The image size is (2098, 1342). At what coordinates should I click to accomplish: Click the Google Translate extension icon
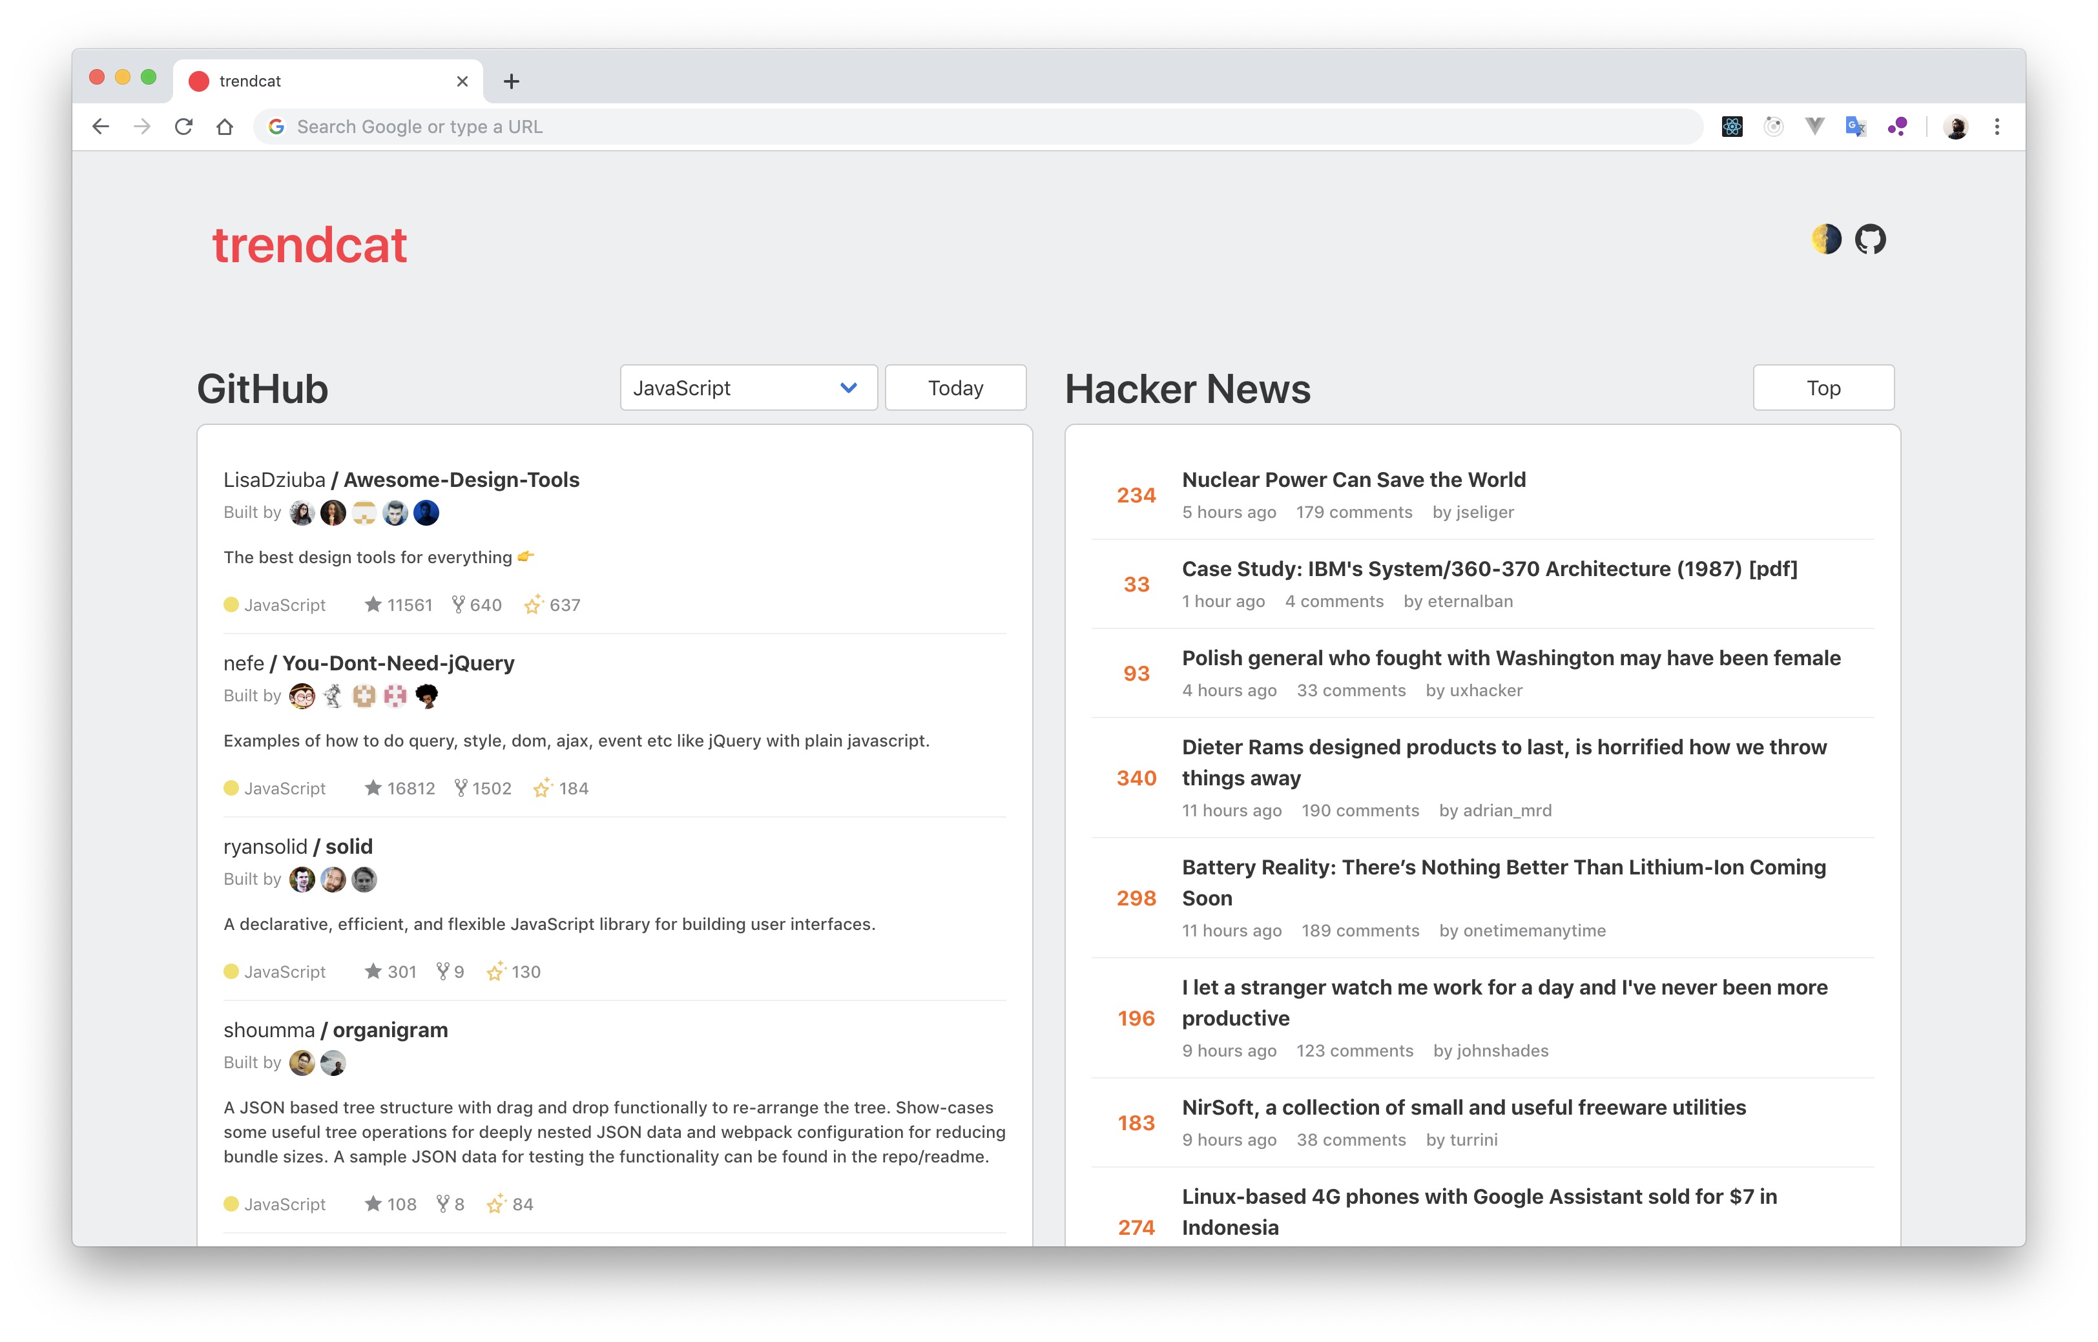[x=1856, y=127]
